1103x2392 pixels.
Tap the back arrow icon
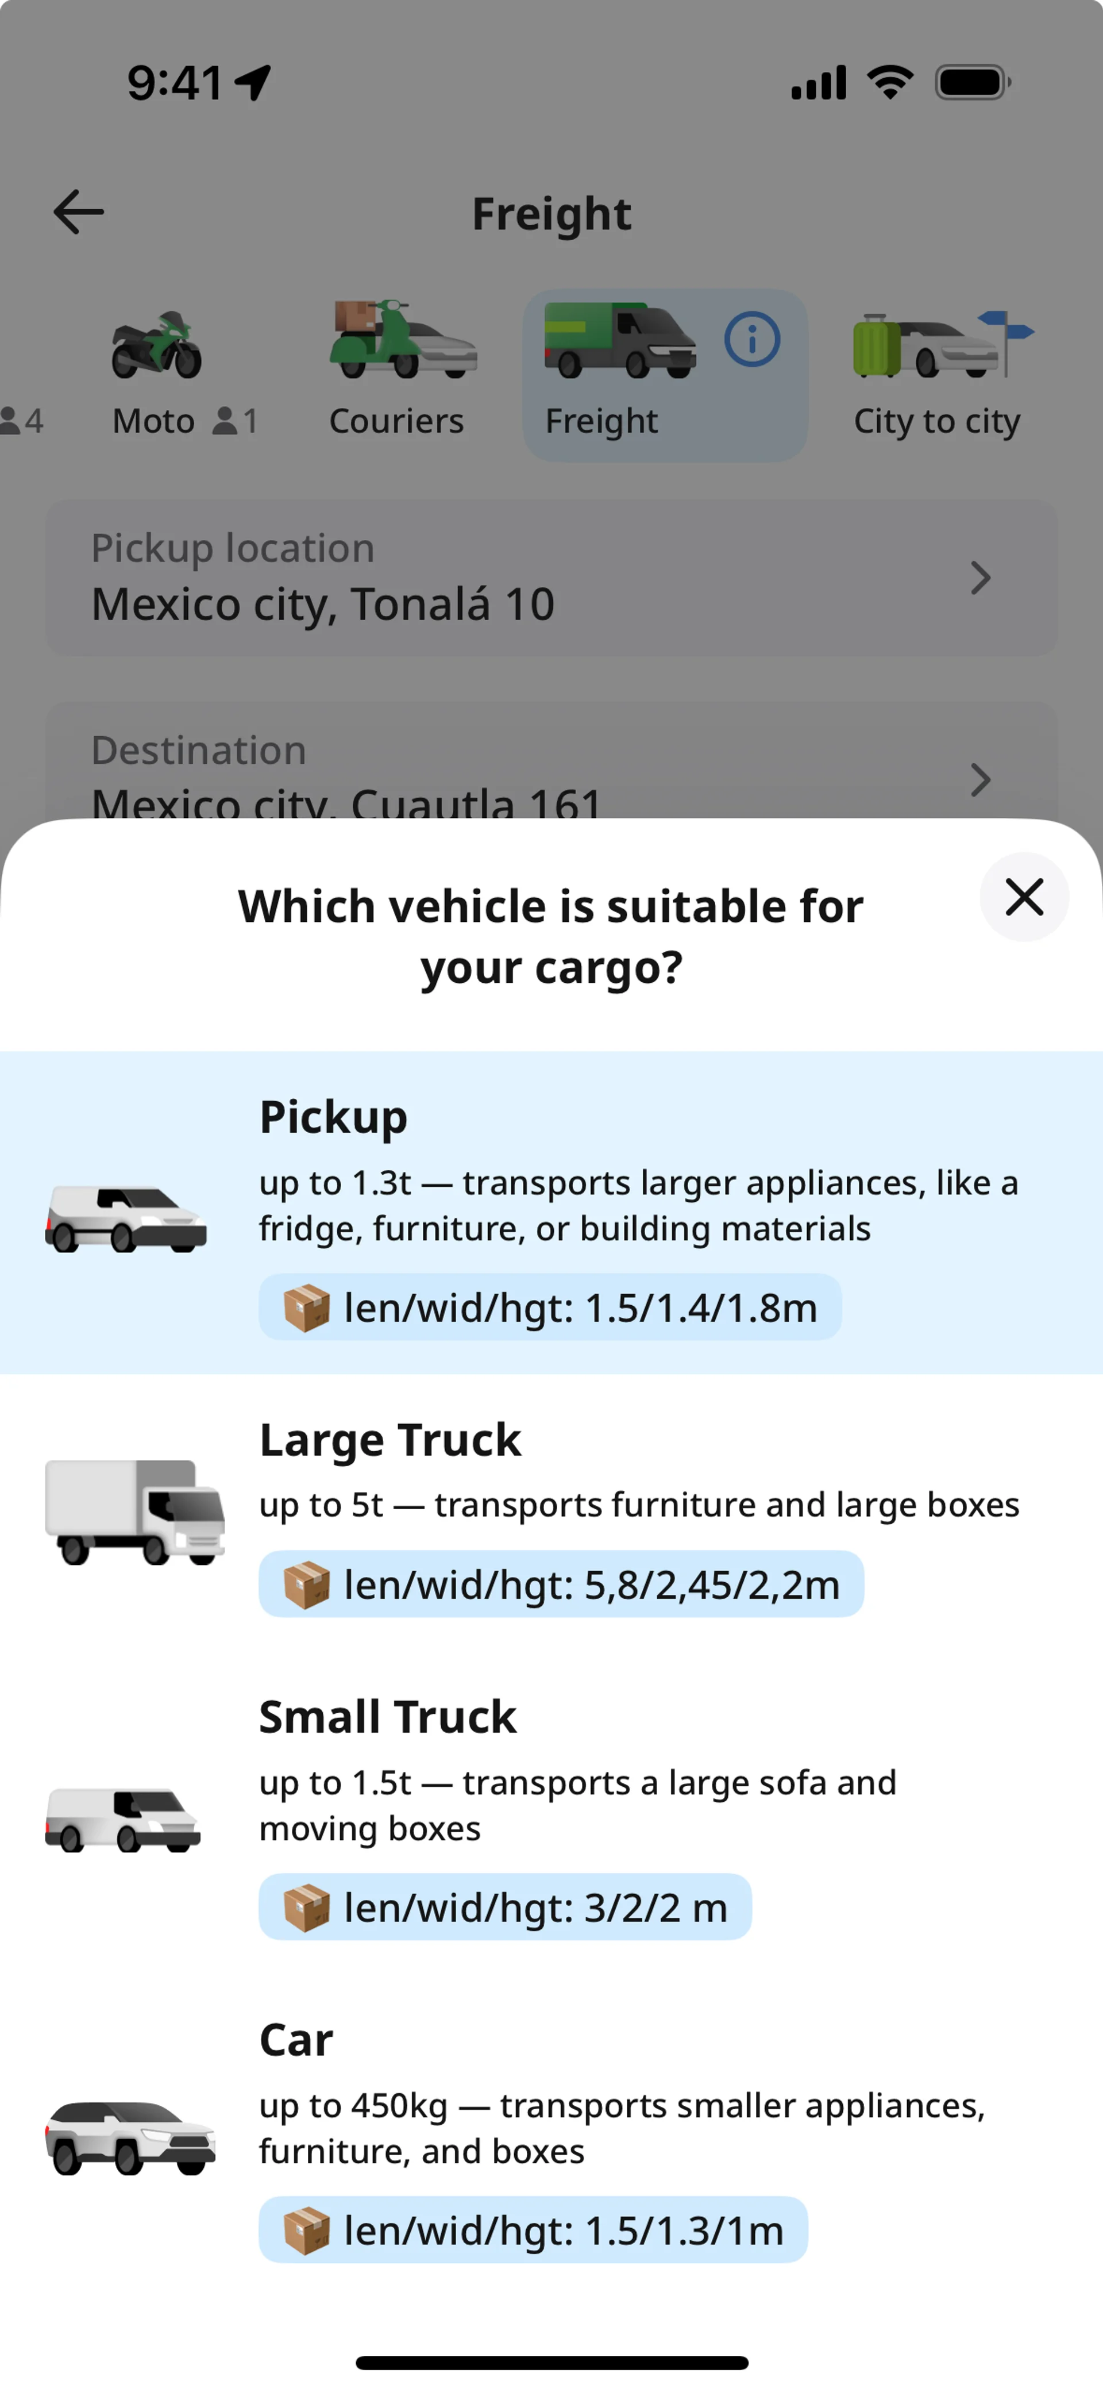[x=79, y=211]
